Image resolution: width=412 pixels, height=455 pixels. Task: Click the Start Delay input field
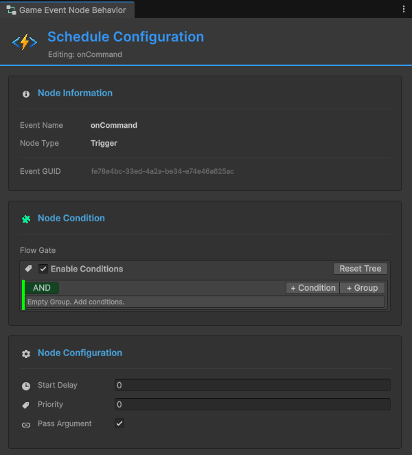252,386
